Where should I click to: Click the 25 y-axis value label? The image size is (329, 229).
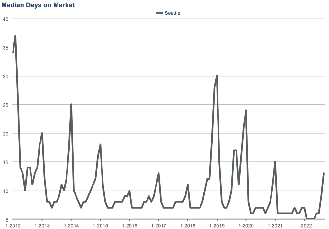(5, 105)
